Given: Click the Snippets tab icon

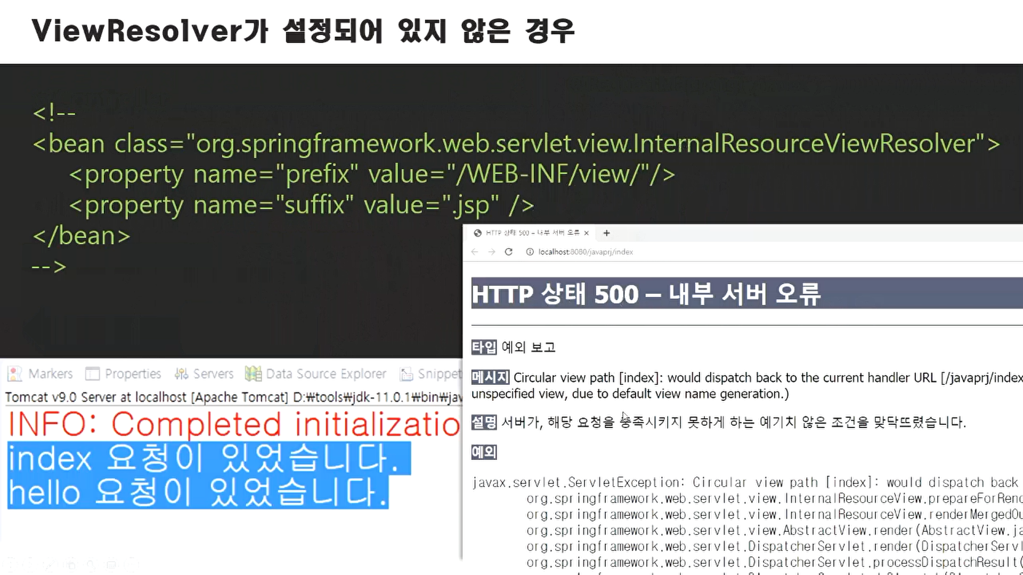Looking at the screenshot, I should coord(407,374).
